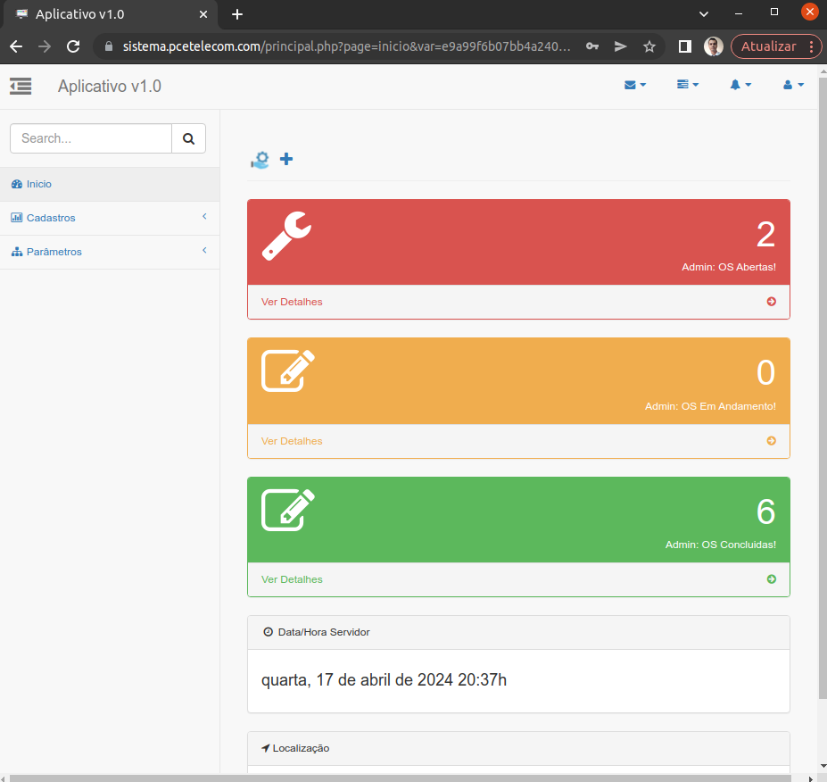Click the notifications bell icon
Image resolution: width=827 pixels, height=782 pixels.
(736, 85)
